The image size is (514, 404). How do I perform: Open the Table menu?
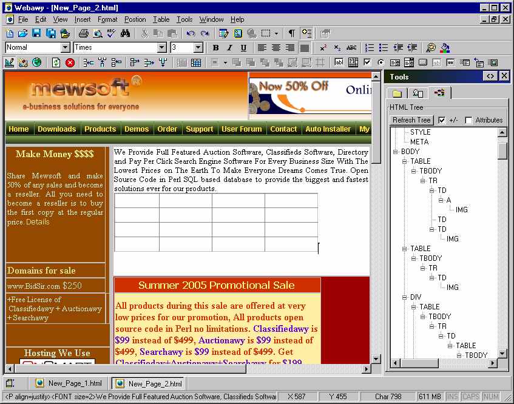161,19
